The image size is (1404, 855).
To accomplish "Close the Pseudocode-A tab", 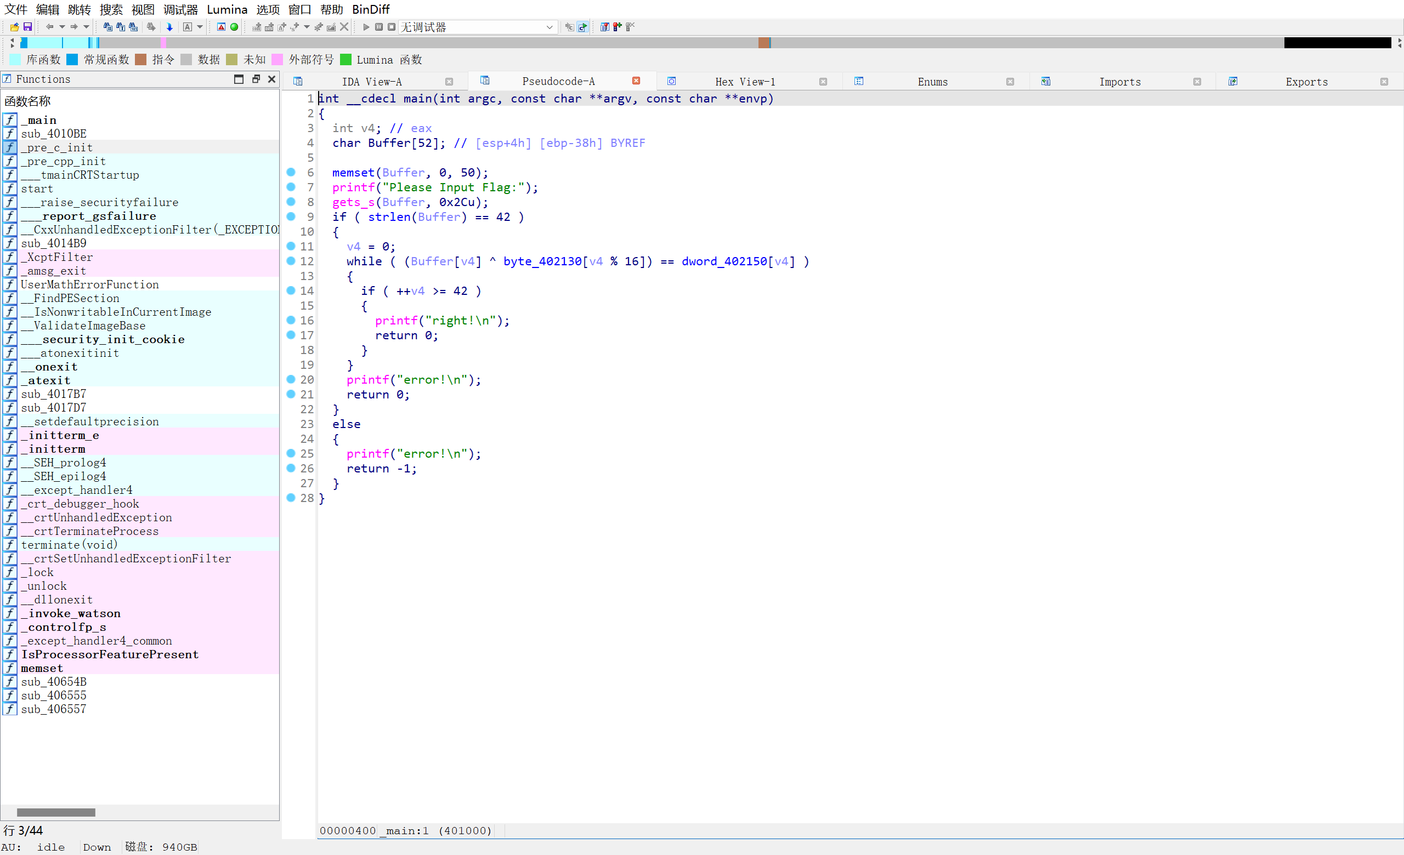I will (637, 81).
